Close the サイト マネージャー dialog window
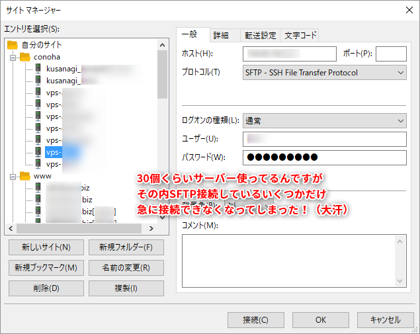This screenshot has width=420, height=334. [x=409, y=10]
